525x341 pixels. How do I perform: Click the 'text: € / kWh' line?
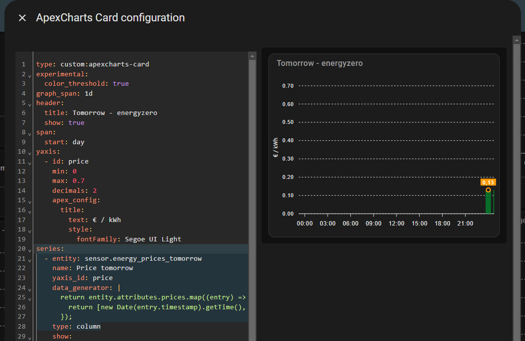(95, 220)
